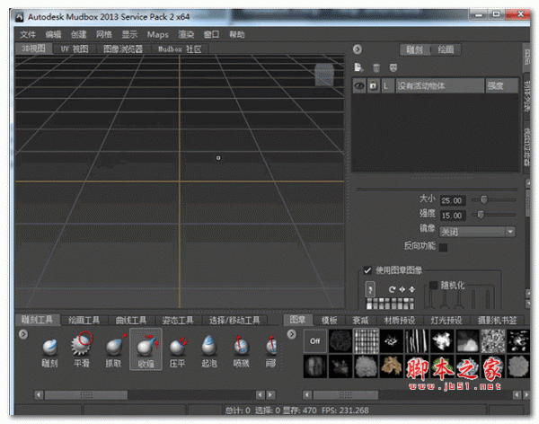Click the 强度 strength value field

click(x=454, y=214)
